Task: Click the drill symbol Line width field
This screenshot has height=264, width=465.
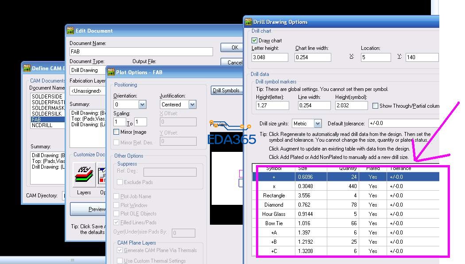Action: point(314,105)
